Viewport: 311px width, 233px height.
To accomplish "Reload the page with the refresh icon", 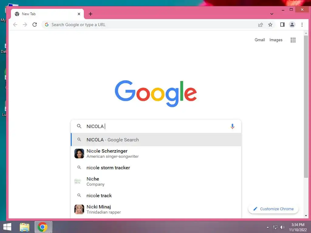I will 35,25.
